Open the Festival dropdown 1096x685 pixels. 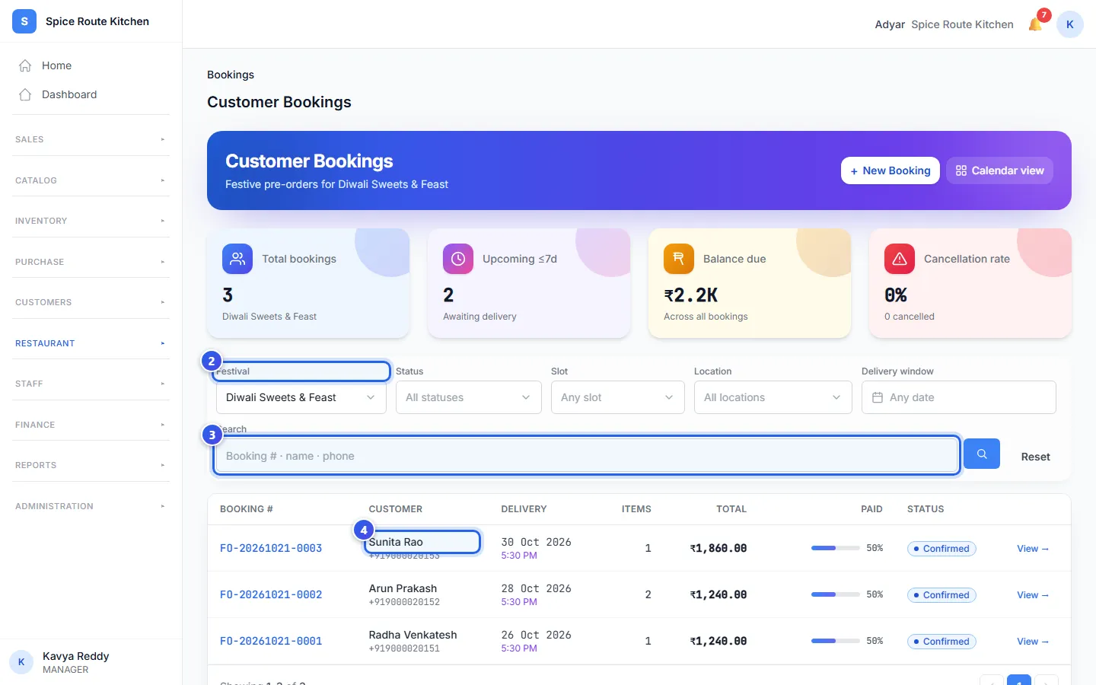click(x=301, y=397)
